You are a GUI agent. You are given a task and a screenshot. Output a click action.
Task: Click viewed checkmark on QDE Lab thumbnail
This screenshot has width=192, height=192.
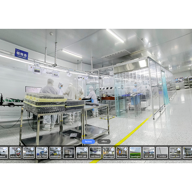click(x=85, y=149)
